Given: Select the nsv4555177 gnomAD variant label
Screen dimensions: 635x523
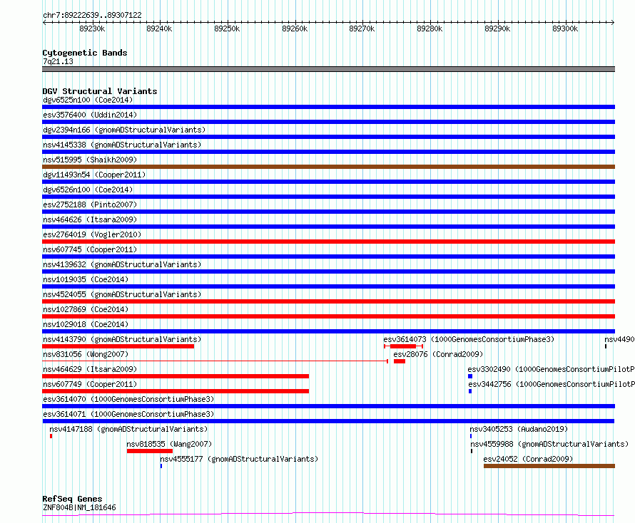Looking at the screenshot, I should click(x=239, y=459).
